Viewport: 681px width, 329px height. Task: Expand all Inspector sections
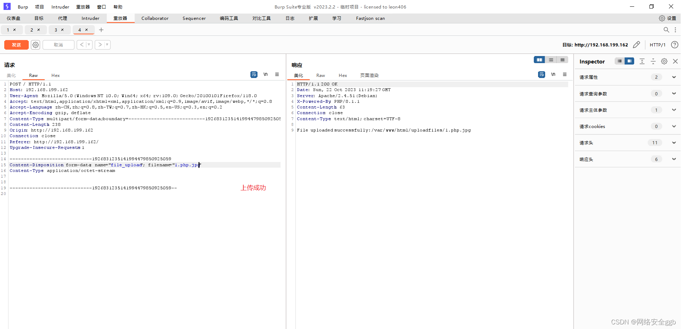642,61
